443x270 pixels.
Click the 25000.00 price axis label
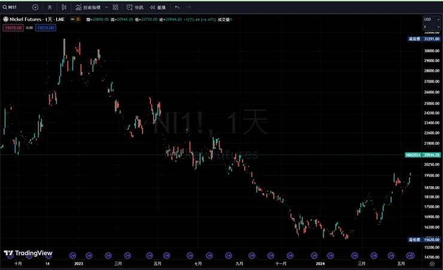pyautogui.click(x=432, y=104)
